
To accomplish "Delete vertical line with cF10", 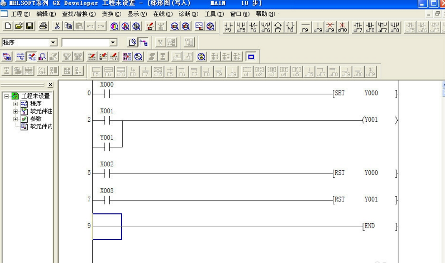I will 342,27.
